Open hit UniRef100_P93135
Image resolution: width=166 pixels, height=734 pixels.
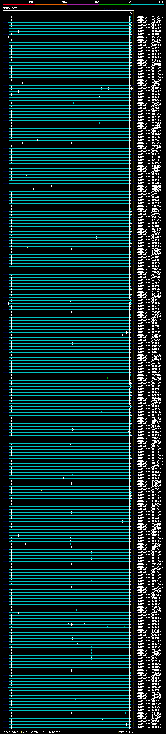(149, 40)
